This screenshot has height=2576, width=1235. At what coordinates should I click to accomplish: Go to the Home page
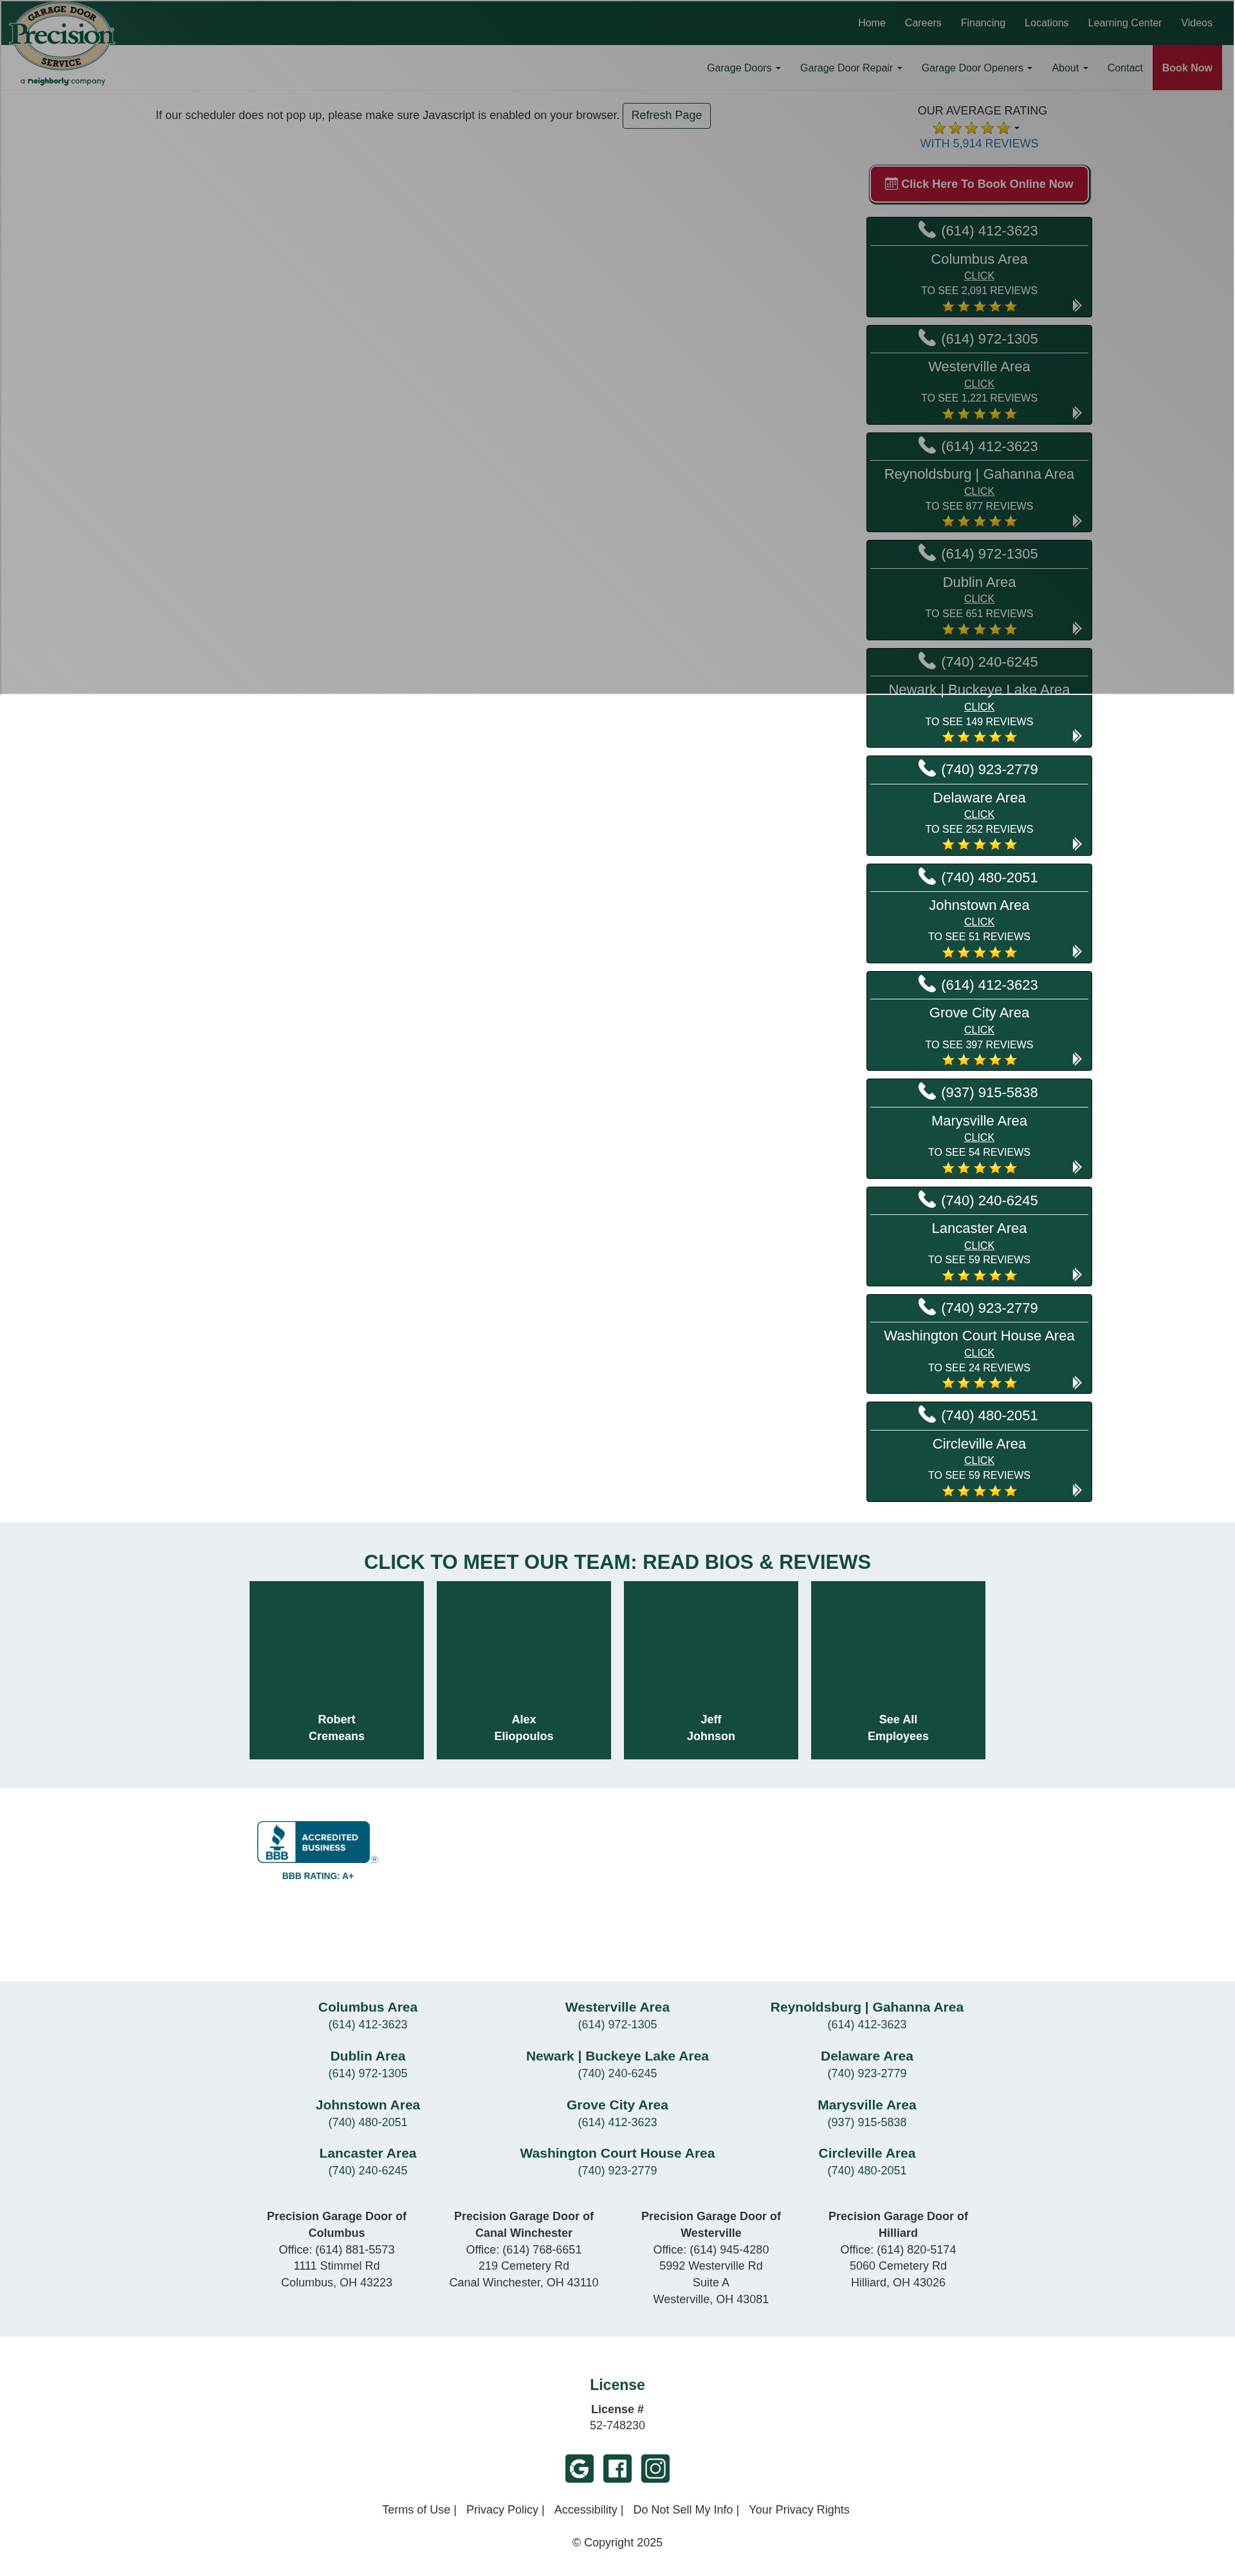[x=872, y=23]
